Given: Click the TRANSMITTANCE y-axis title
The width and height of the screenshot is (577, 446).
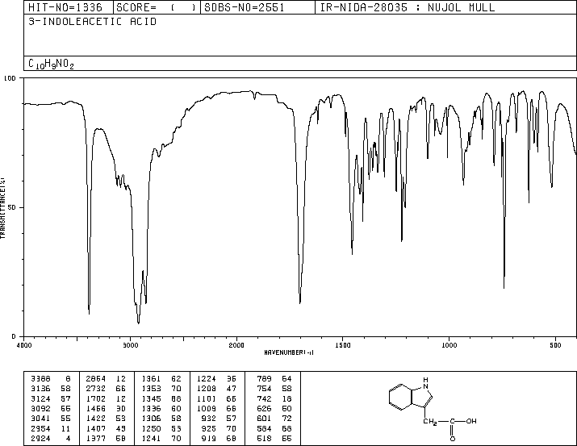Looking at the screenshot, I should click(2, 208).
